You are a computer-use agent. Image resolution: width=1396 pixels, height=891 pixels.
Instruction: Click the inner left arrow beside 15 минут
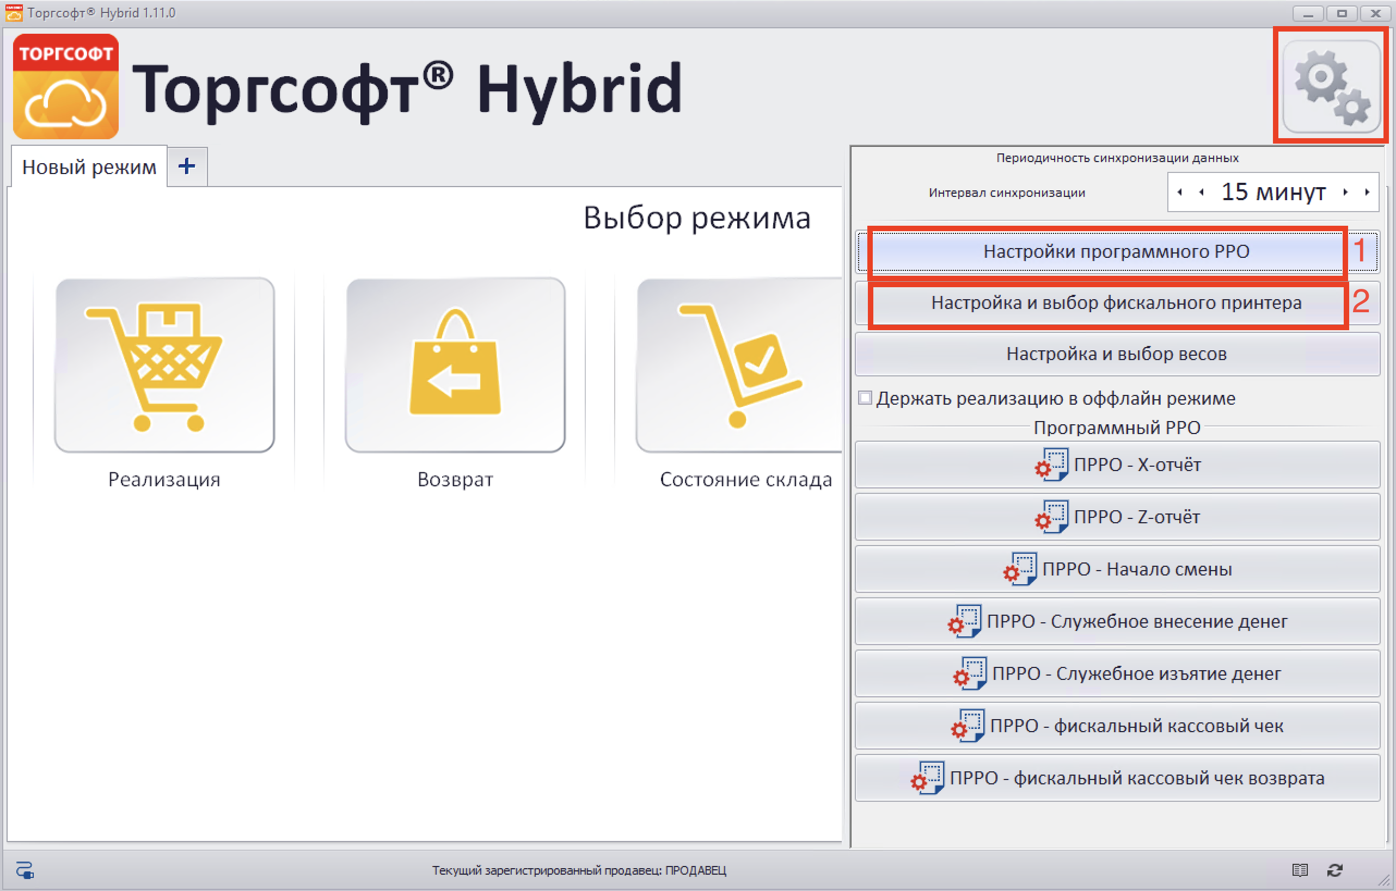1201,192
